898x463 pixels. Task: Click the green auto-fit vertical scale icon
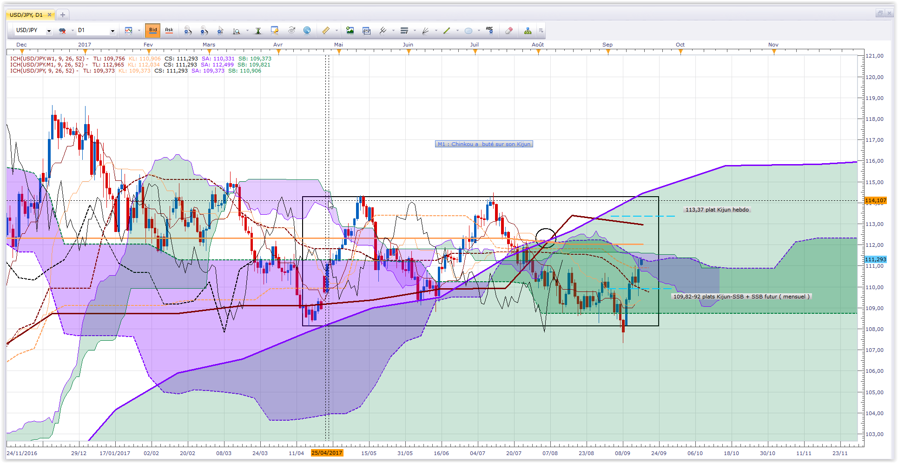(258, 31)
